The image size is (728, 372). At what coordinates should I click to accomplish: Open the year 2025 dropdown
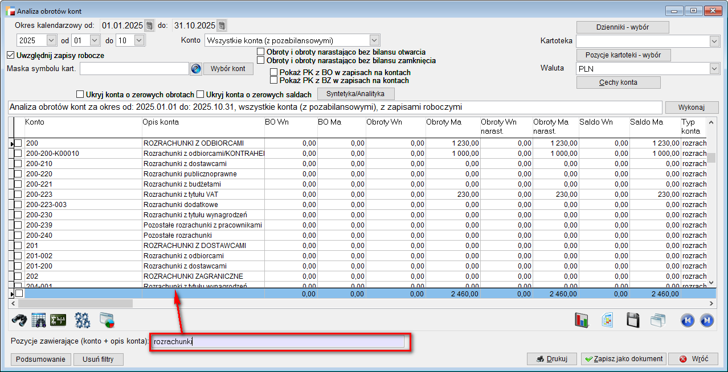[x=51, y=40]
